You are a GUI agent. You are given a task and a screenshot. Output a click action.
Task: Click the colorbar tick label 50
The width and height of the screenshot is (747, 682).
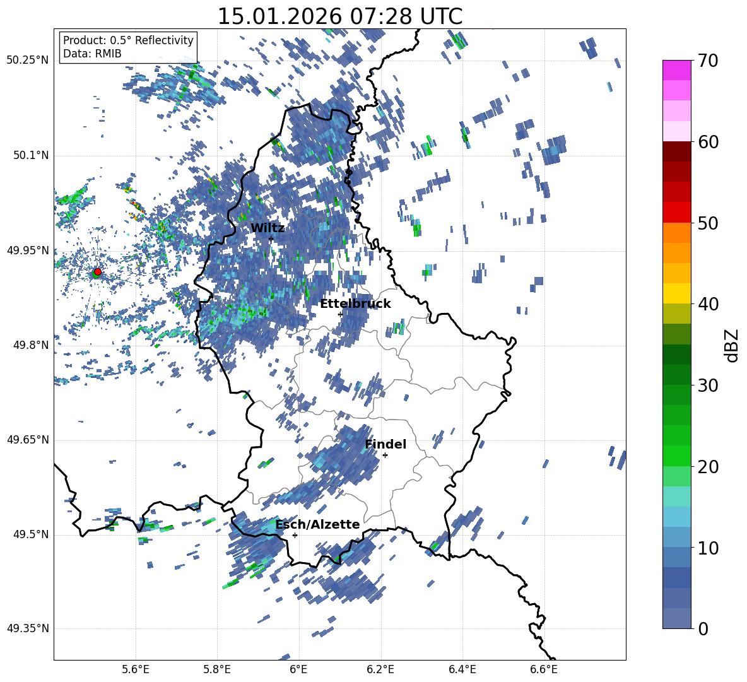click(x=708, y=223)
